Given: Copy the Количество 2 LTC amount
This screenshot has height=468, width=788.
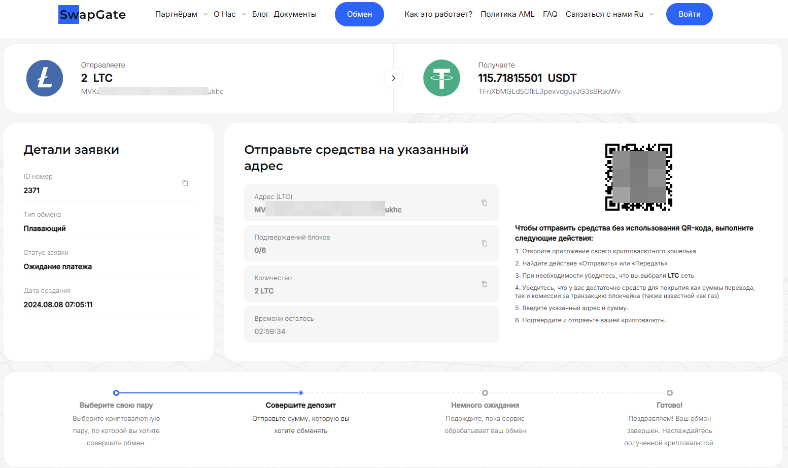Looking at the screenshot, I should tap(485, 284).
